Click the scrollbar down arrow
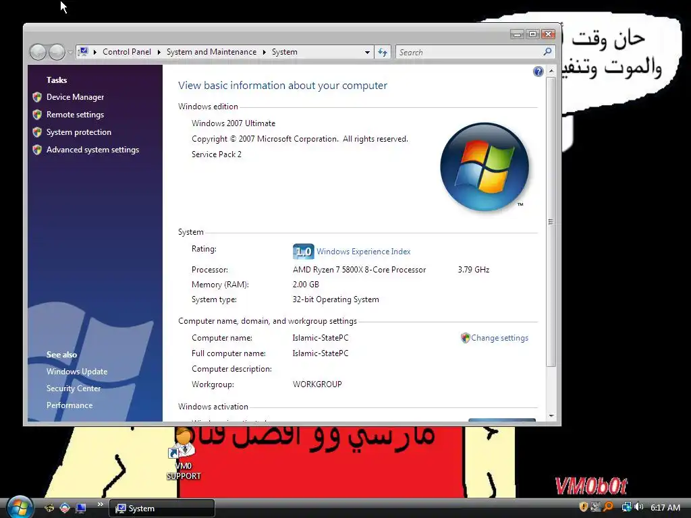The height and width of the screenshot is (518, 691). [x=551, y=415]
